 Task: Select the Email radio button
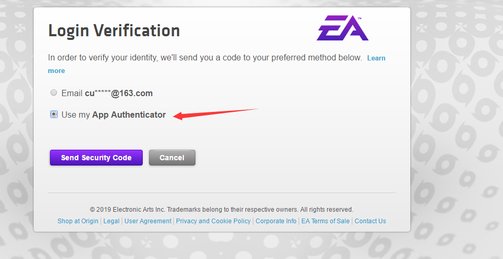[54, 93]
